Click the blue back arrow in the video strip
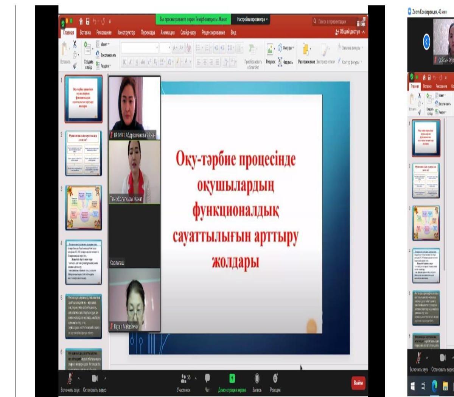Image resolution: width=454 pixels, height=397 pixels. coord(416,42)
